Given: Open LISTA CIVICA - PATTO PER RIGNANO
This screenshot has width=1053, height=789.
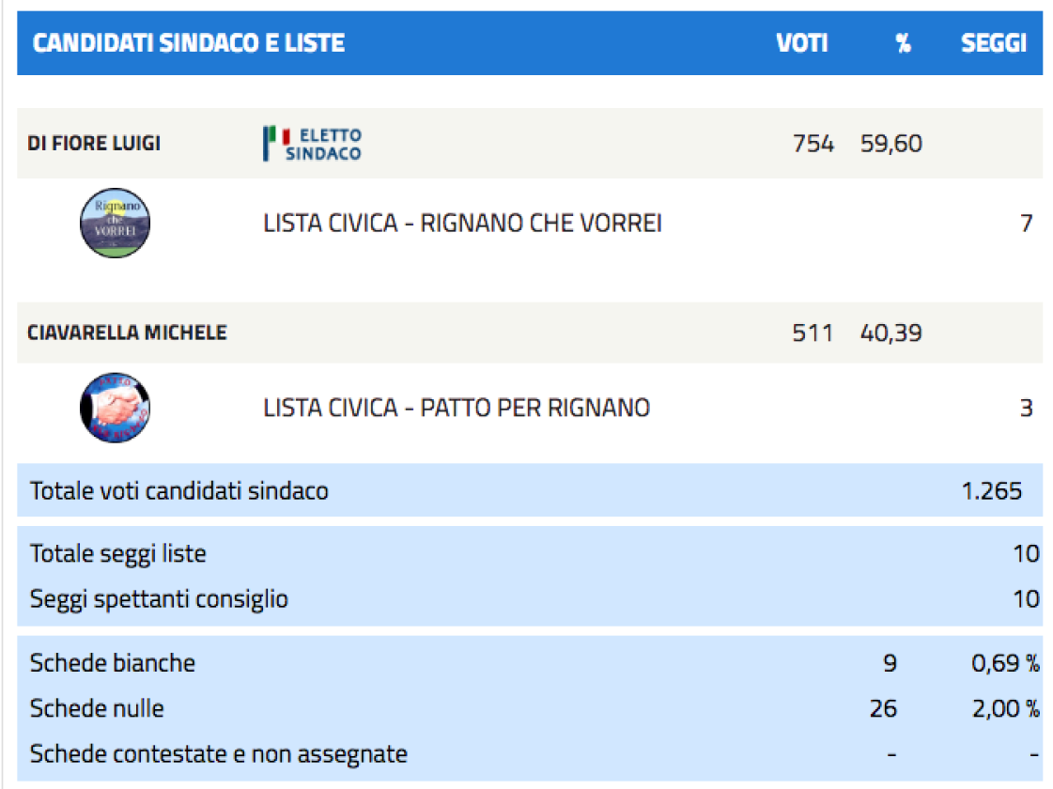Looking at the screenshot, I should click(457, 408).
